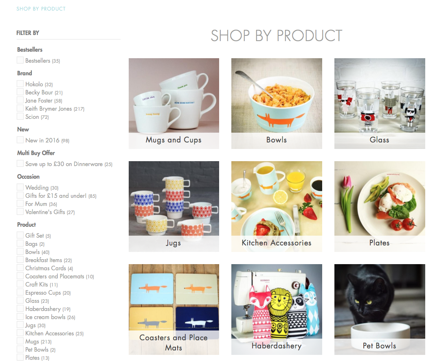Open the Plates category tile
Image resolution: width=435 pixels, height=361 pixels.
pos(380,207)
